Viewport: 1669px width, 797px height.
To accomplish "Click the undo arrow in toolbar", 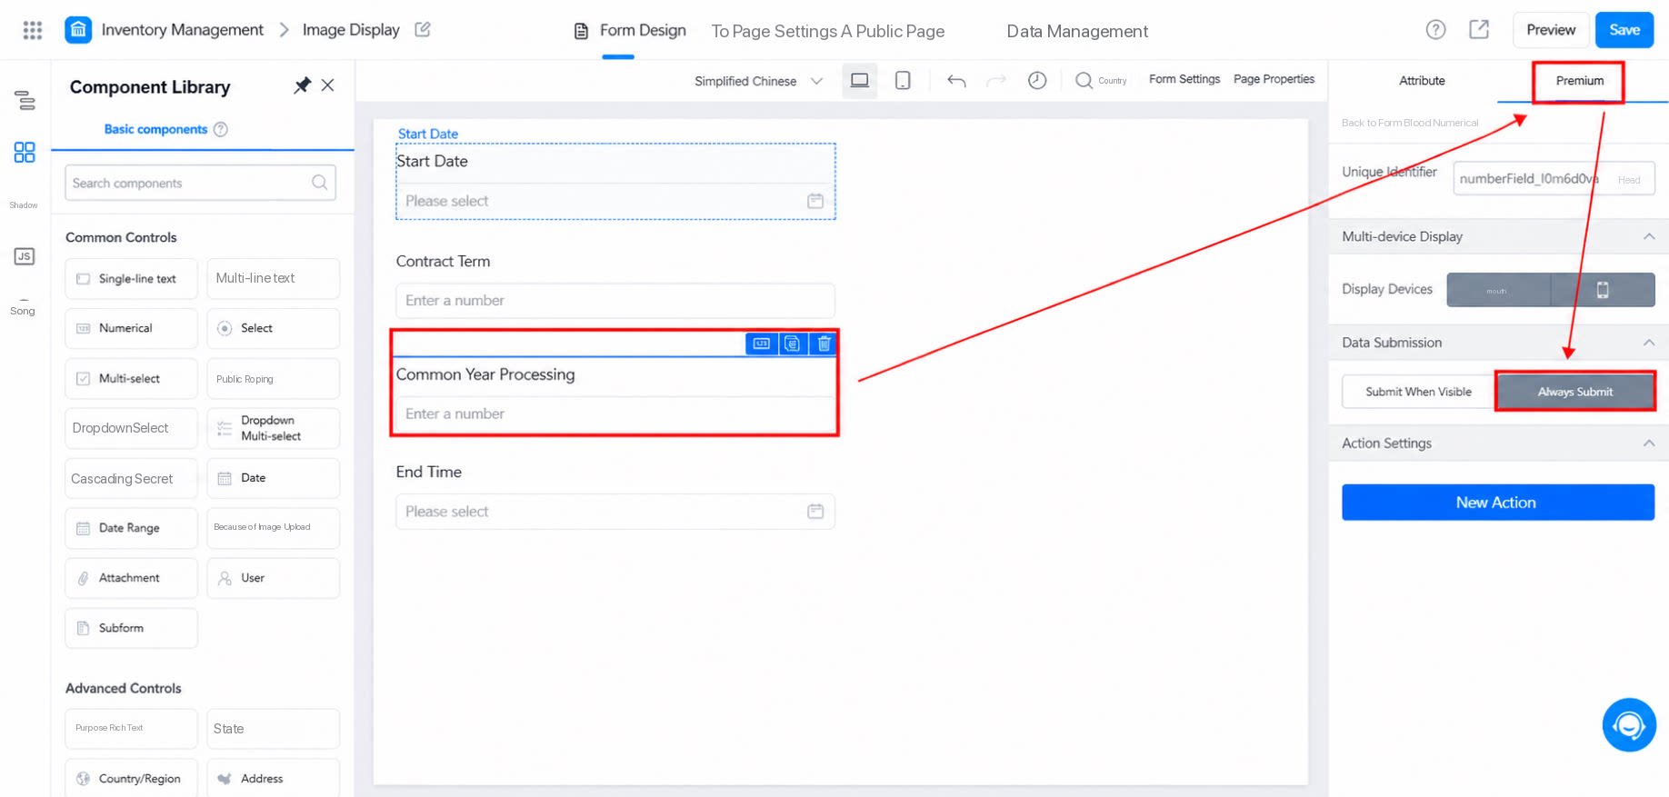I will 956,81.
